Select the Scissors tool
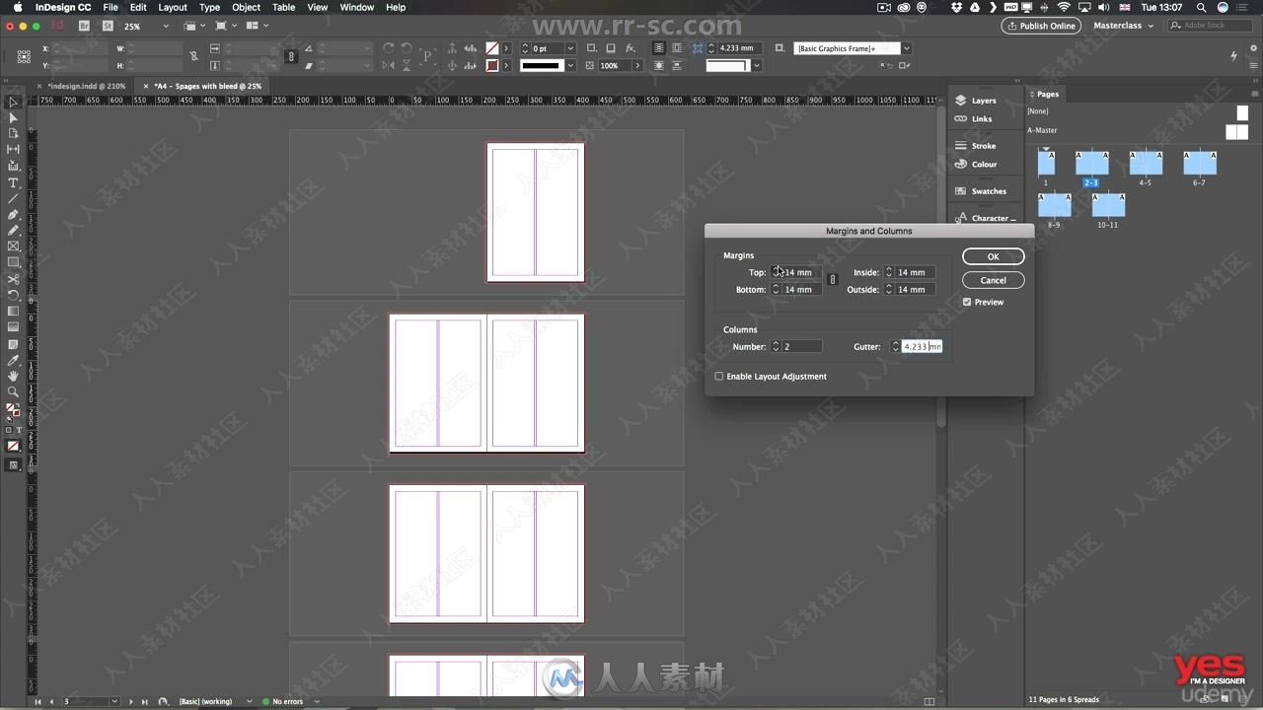 (x=13, y=280)
